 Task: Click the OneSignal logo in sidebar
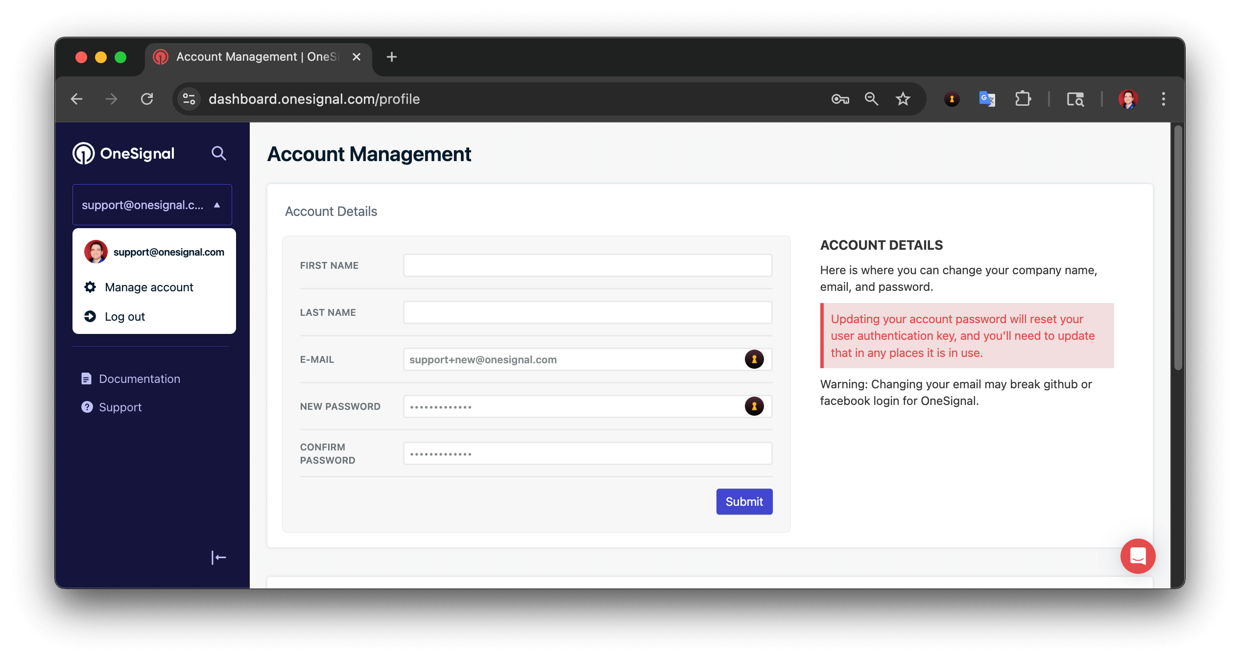(123, 154)
